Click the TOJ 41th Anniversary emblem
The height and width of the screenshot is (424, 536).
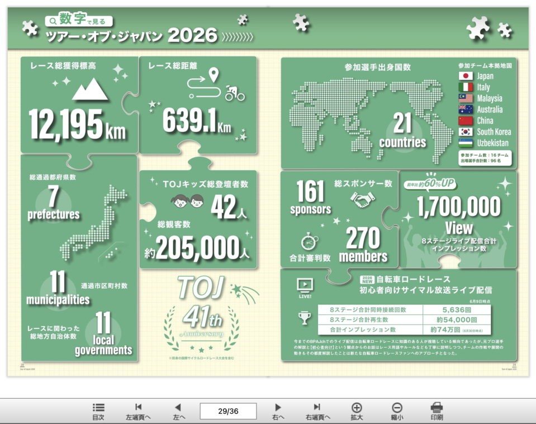(202, 315)
